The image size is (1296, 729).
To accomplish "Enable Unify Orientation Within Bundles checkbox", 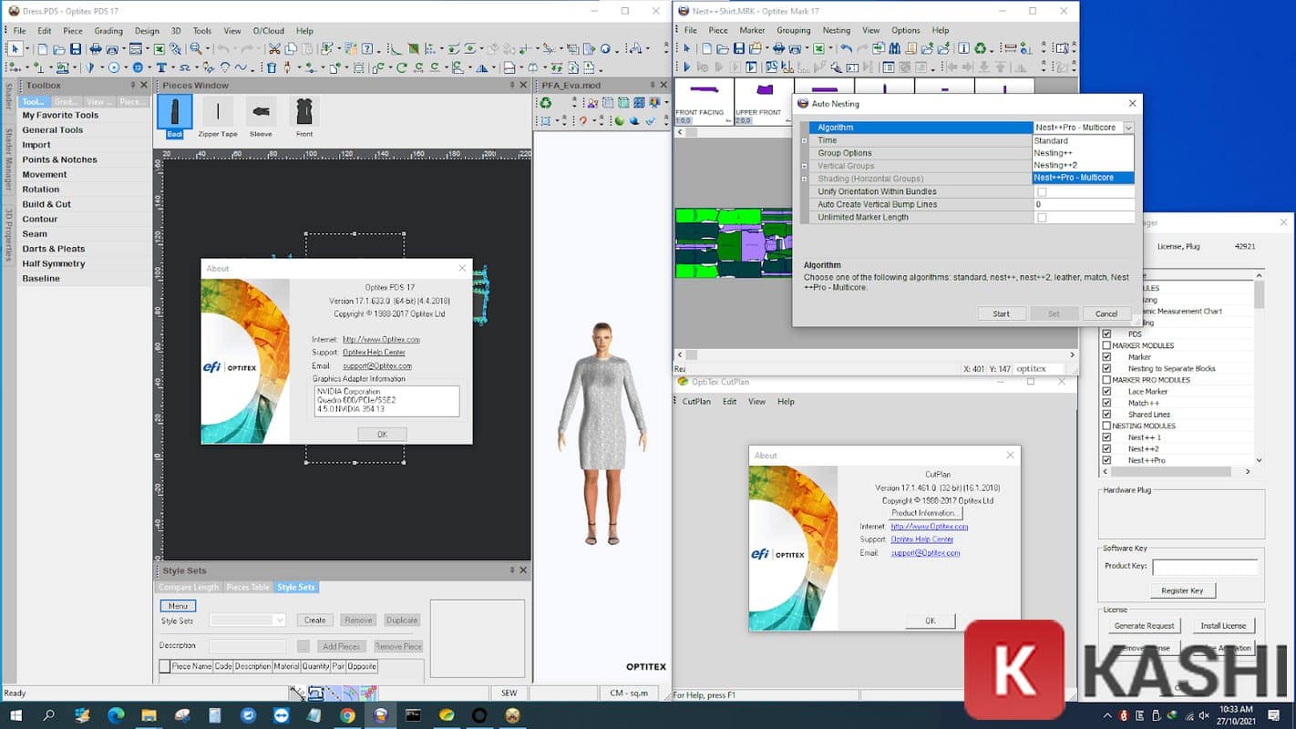I will coord(1042,192).
